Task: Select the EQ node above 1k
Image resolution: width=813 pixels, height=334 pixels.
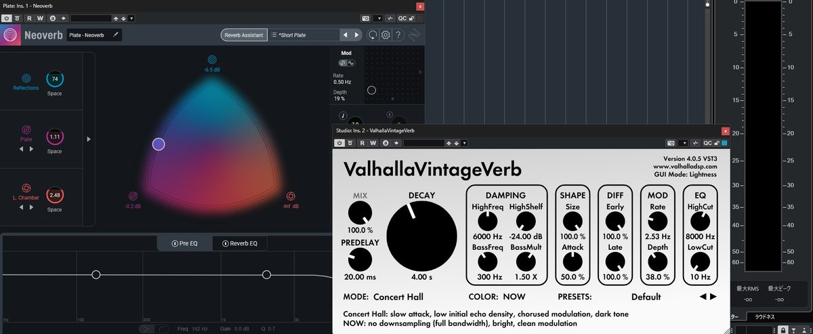Action: coord(266,274)
